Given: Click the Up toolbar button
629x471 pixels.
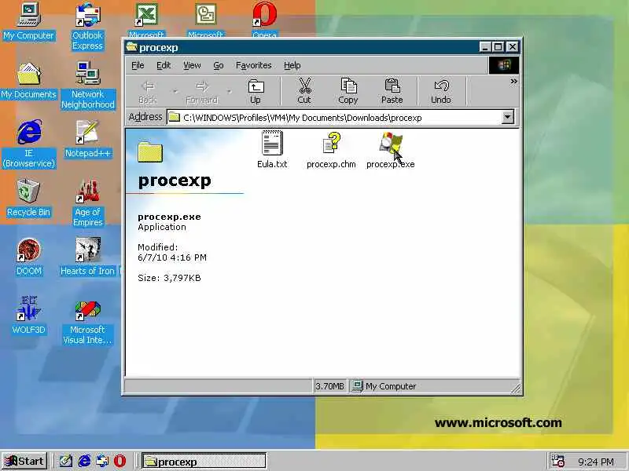Looking at the screenshot, I should (256, 92).
